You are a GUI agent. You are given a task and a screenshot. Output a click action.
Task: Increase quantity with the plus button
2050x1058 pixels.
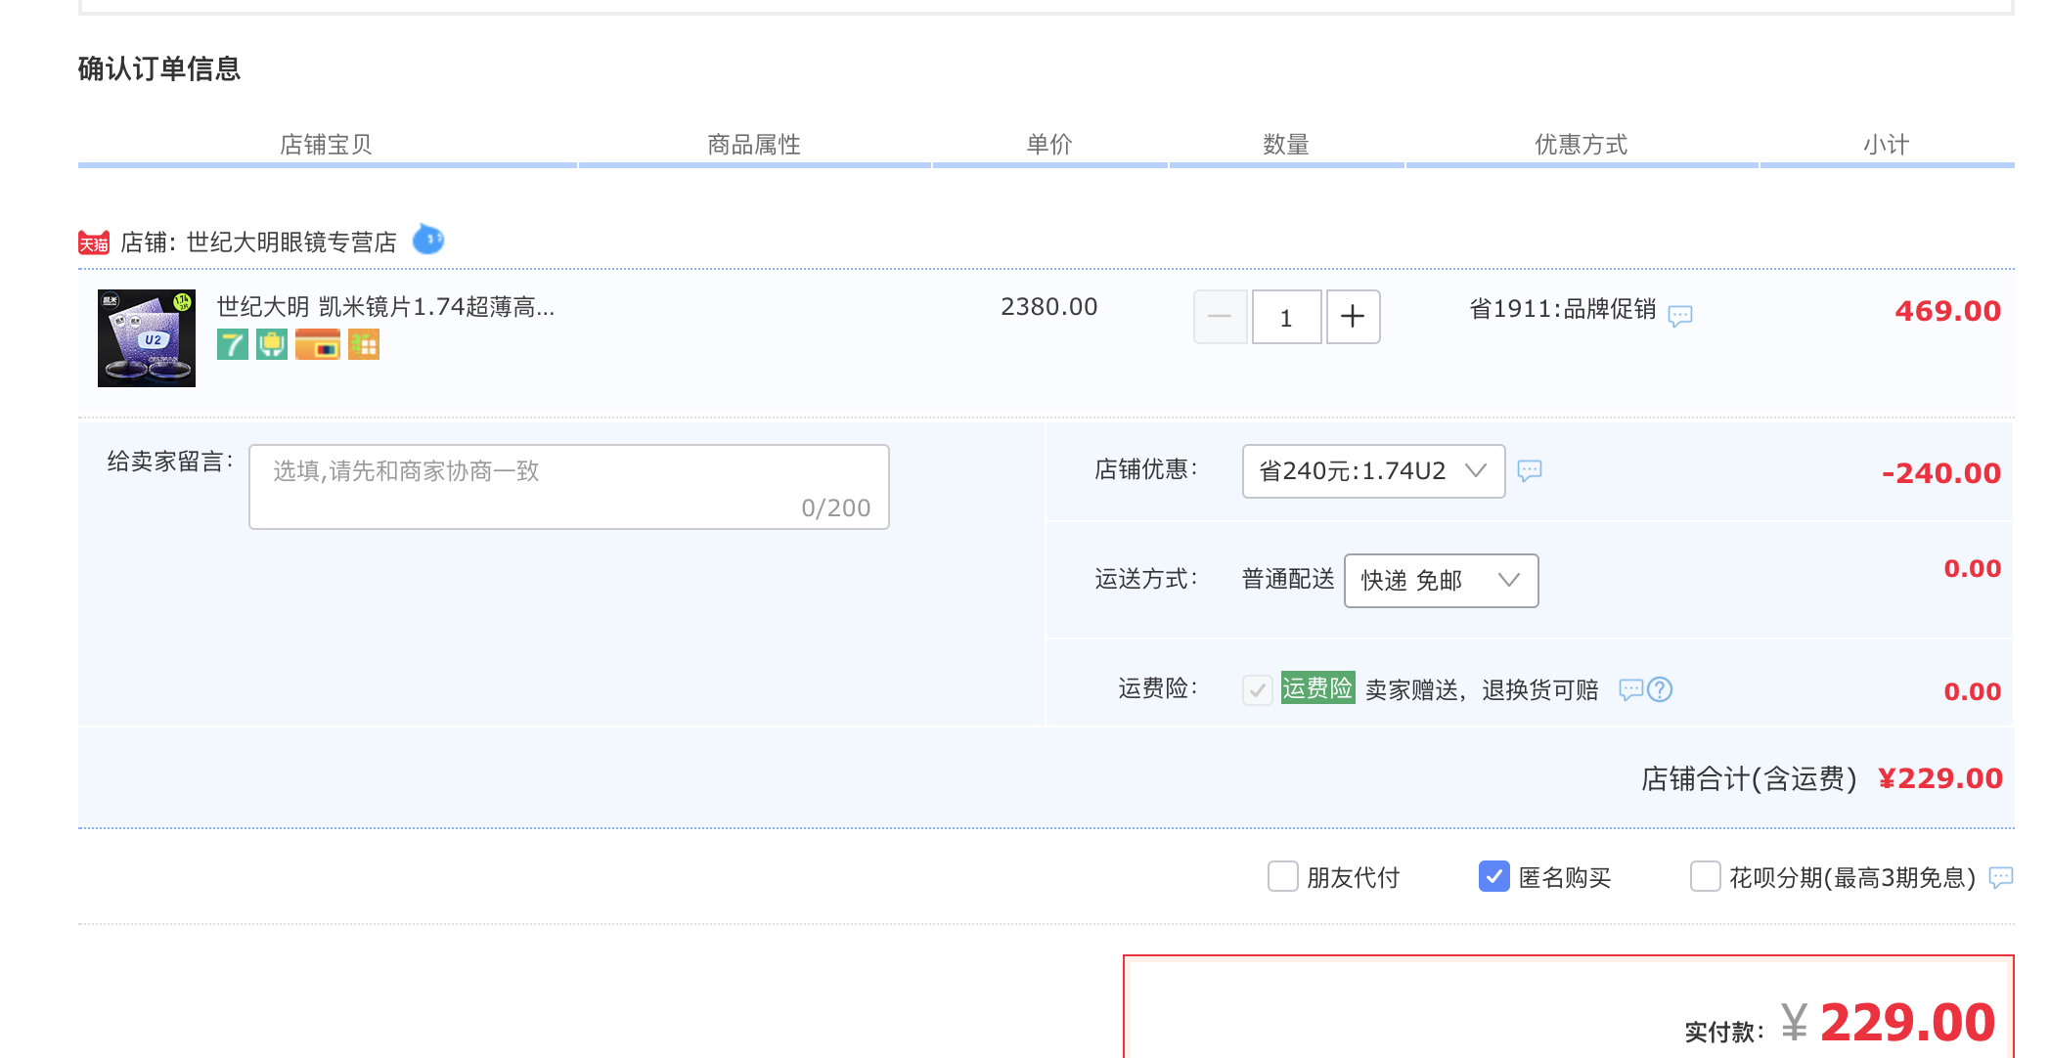click(1353, 317)
